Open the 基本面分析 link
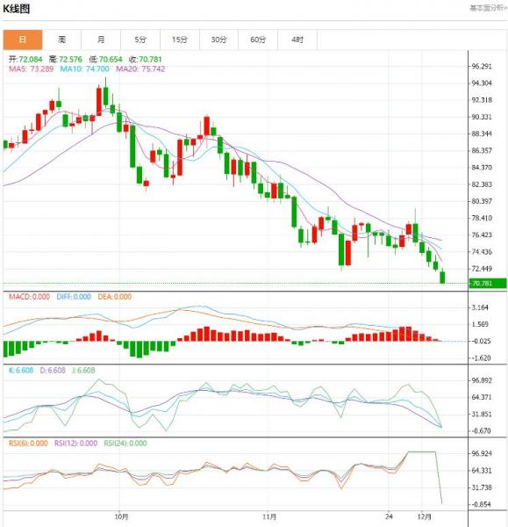Viewport: 508px width, 527px height. 488,8
